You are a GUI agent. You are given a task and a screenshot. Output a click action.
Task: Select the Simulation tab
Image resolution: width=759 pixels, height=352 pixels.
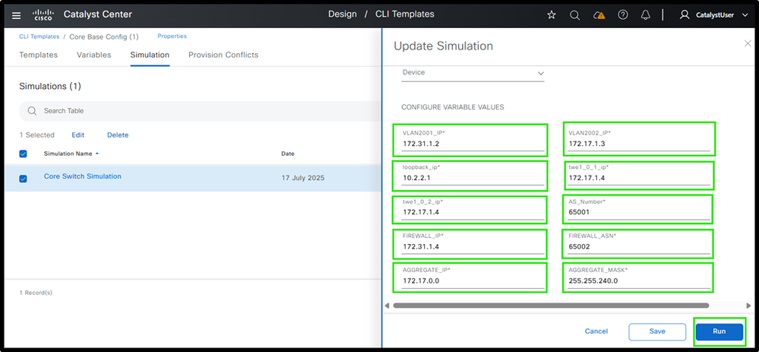coord(150,55)
